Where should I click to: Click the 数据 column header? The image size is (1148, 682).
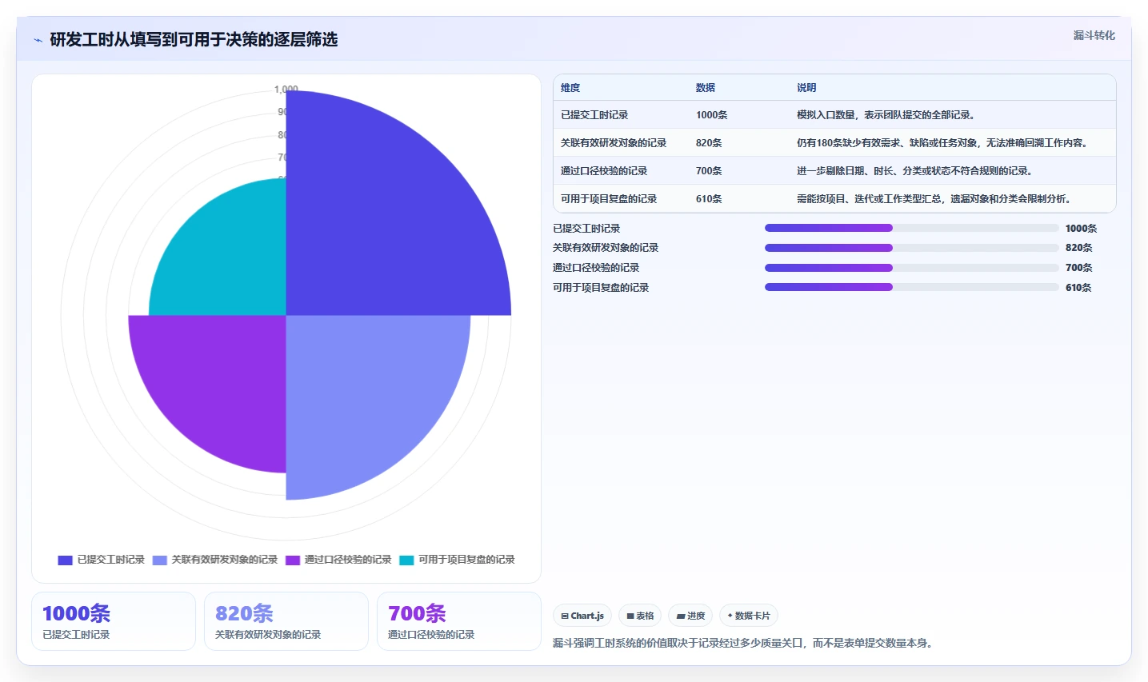[706, 88]
